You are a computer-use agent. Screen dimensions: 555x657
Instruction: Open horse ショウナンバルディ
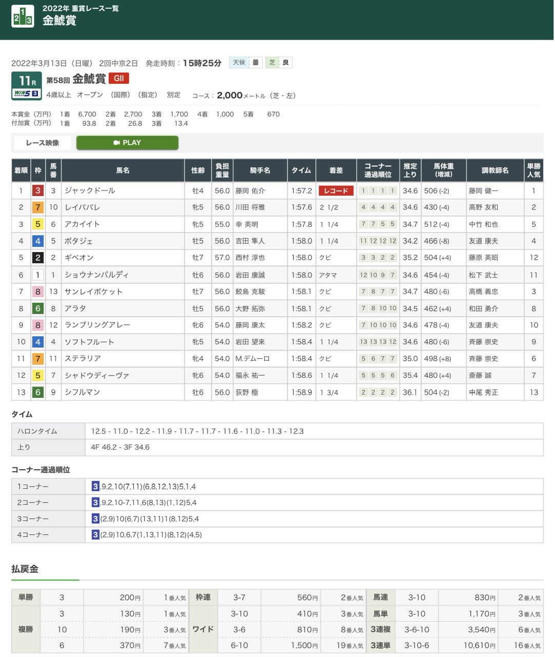[96, 275]
